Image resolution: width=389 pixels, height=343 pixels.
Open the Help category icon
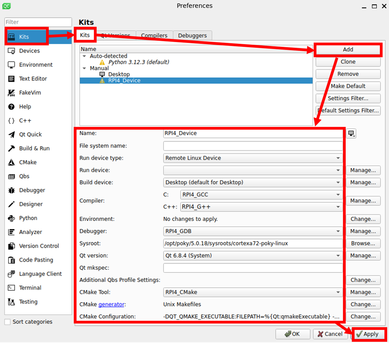coord(11,107)
